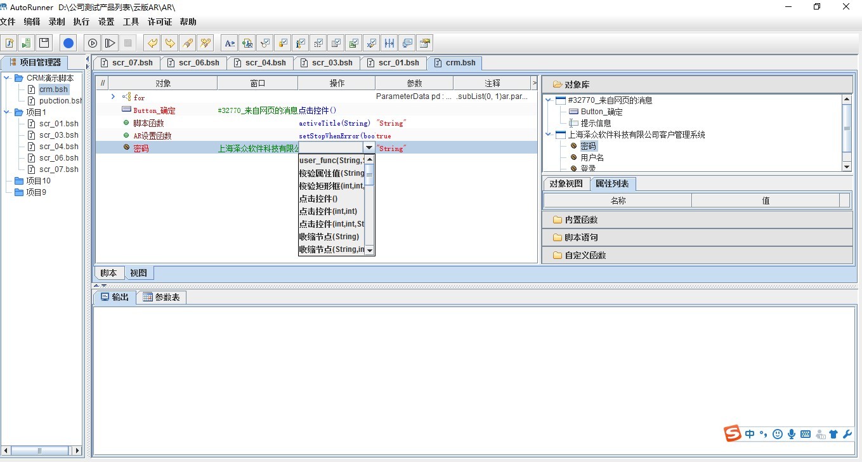Image resolution: width=862 pixels, height=462 pixels.
Task: Click the new script toolbar icon
Action: pos(9,43)
